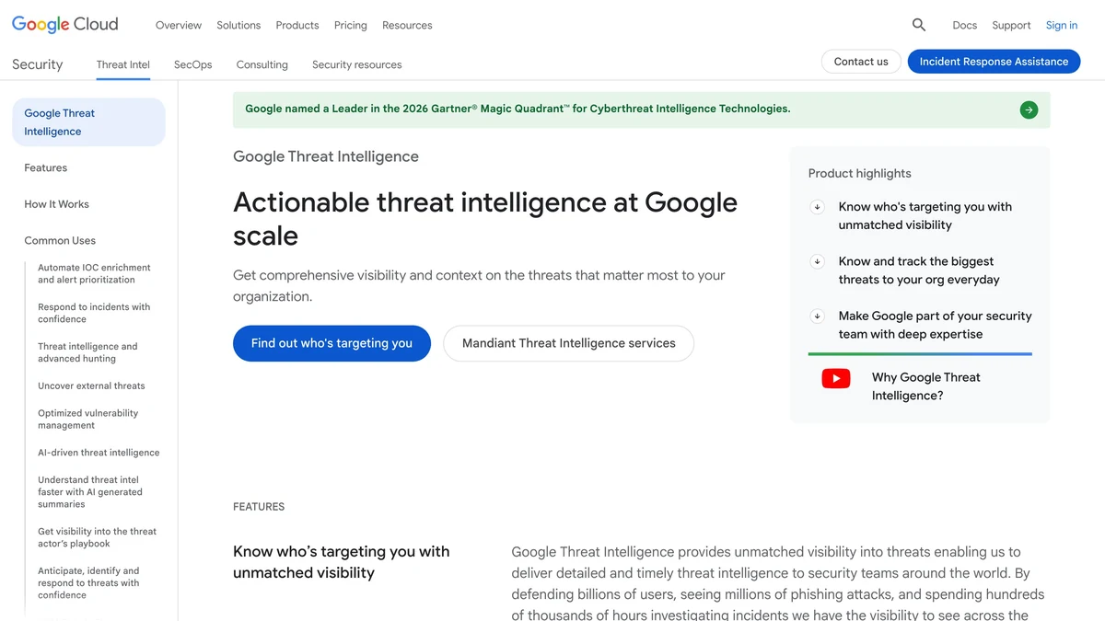Screen dimensions: 1105x621
Task: Click the 'Product highlights' heading
Action: tap(859, 173)
